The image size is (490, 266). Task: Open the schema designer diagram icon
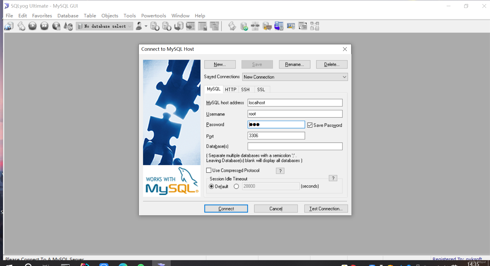tap(315, 26)
